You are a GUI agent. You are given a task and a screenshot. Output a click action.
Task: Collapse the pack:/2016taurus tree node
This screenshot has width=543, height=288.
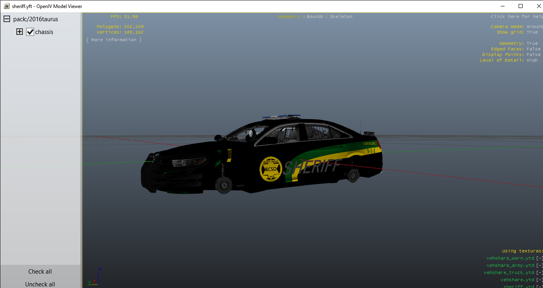tap(7, 19)
